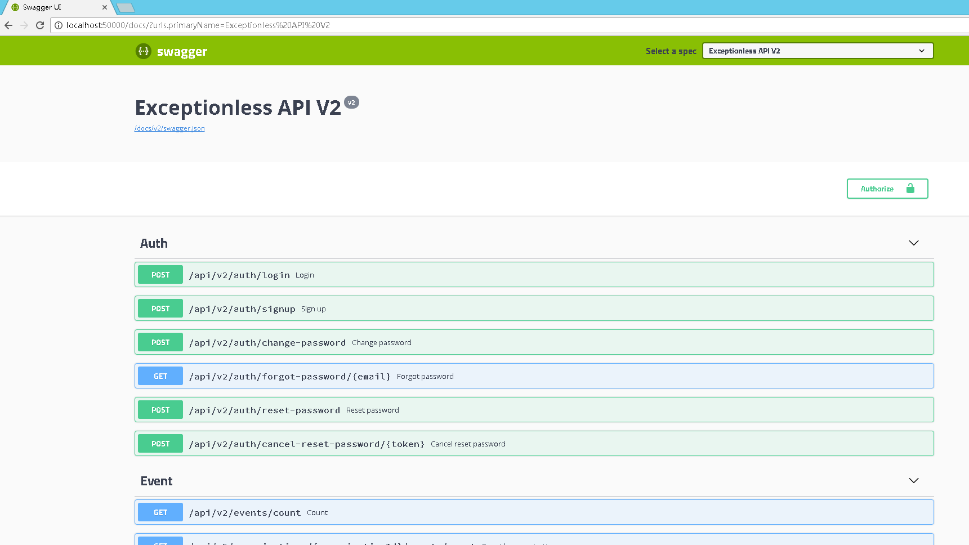
Task: Click the 'Cancel reset password' description text
Action: 468,444
